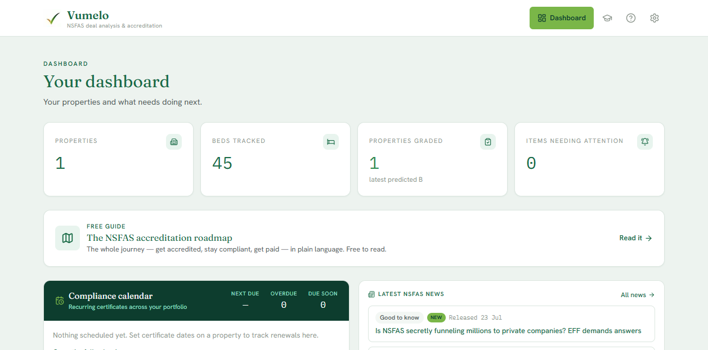Click the clipboard icon on Properties Graded card
Image resolution: width=708 pixels, height=350 pixels.
coord(488,142)
